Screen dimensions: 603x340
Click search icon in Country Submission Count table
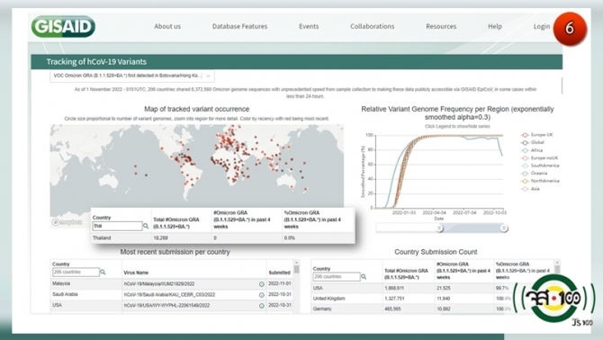click(364, 277)
